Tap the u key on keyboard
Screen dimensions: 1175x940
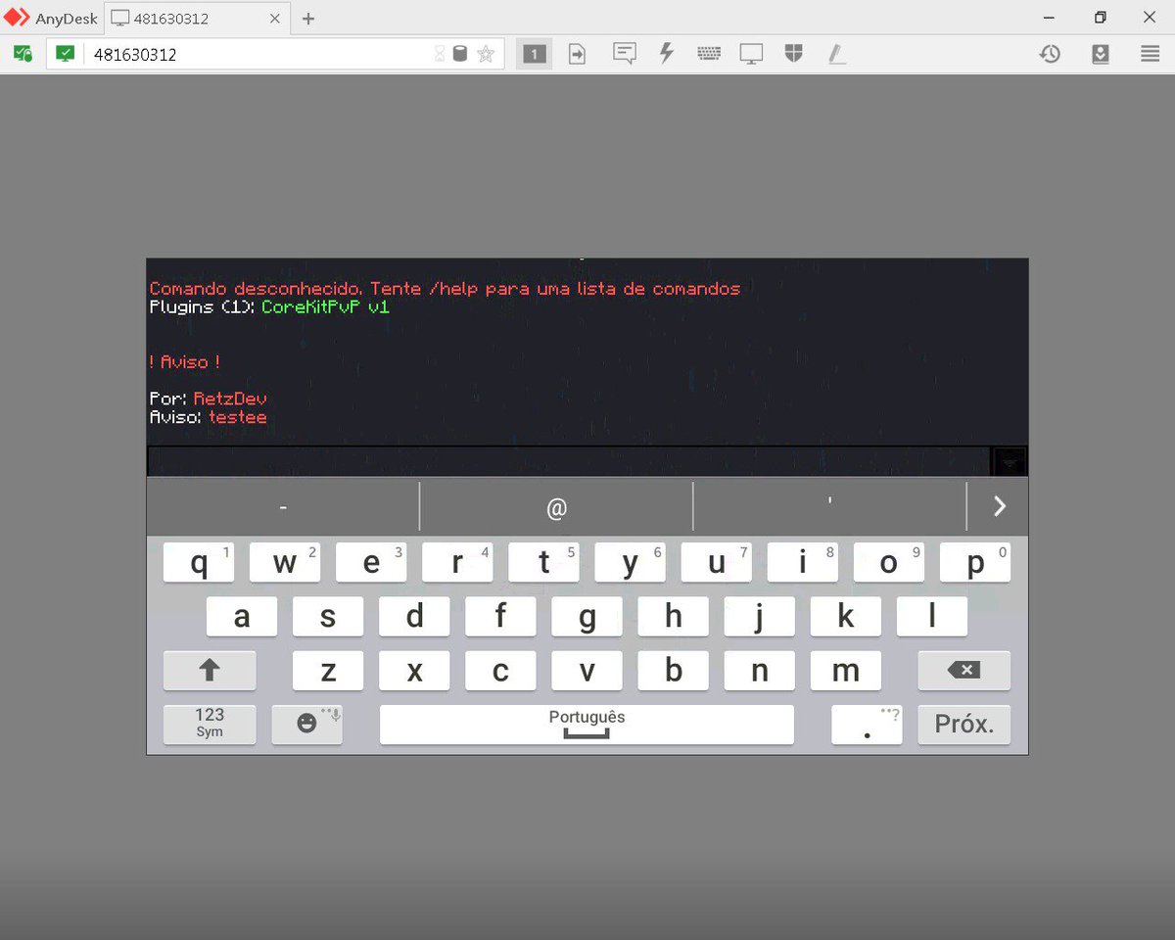pyautogui.click(x=717, y=563)
